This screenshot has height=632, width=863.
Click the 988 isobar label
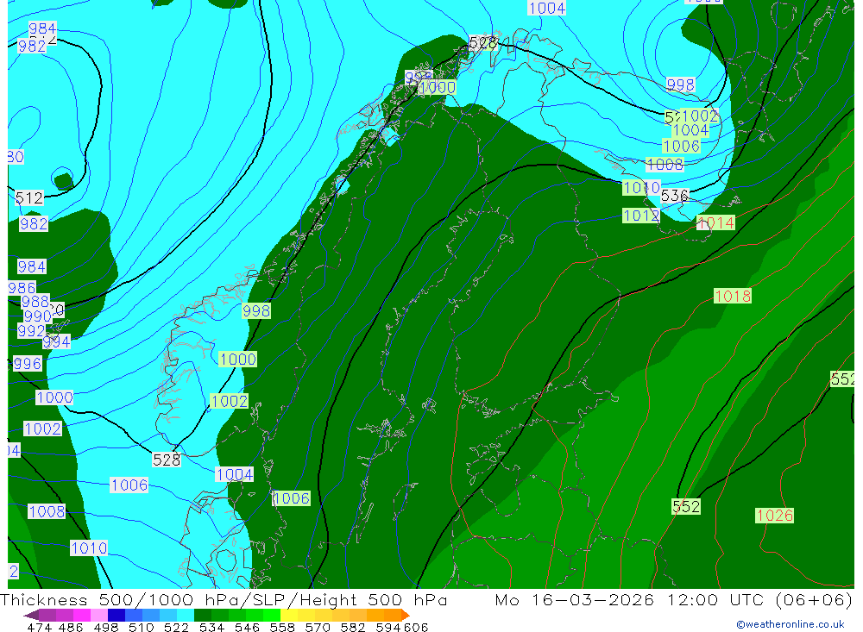(x=35, y=302)
